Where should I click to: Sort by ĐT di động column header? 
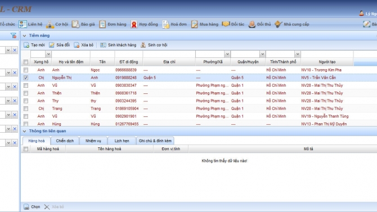pos(129,62)
